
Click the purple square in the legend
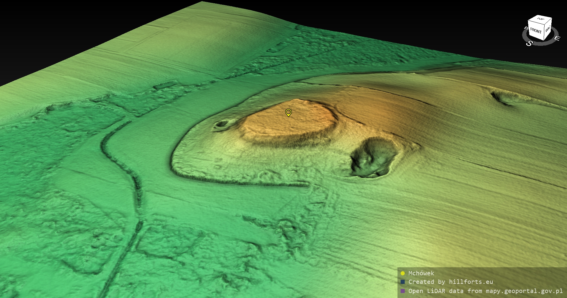(403, 291)
